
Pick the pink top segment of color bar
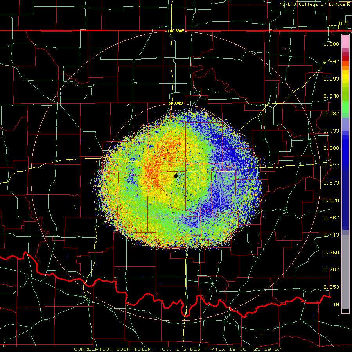(x=345, y=42)
